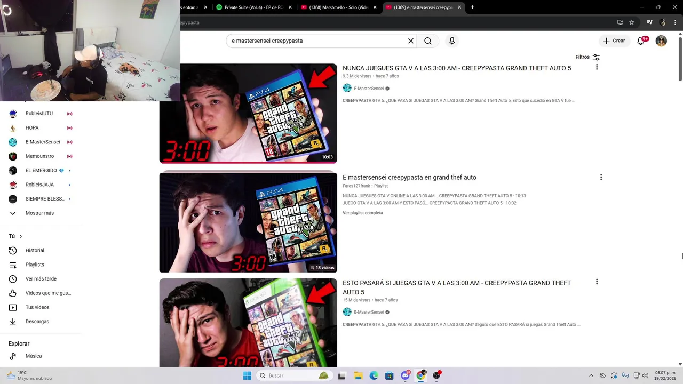Click the 18 videos playlist thumbnail
Screen dimensions: 683x384
(248, 222)
